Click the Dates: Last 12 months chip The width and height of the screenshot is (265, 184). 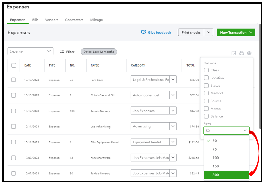tap(99, 52)
